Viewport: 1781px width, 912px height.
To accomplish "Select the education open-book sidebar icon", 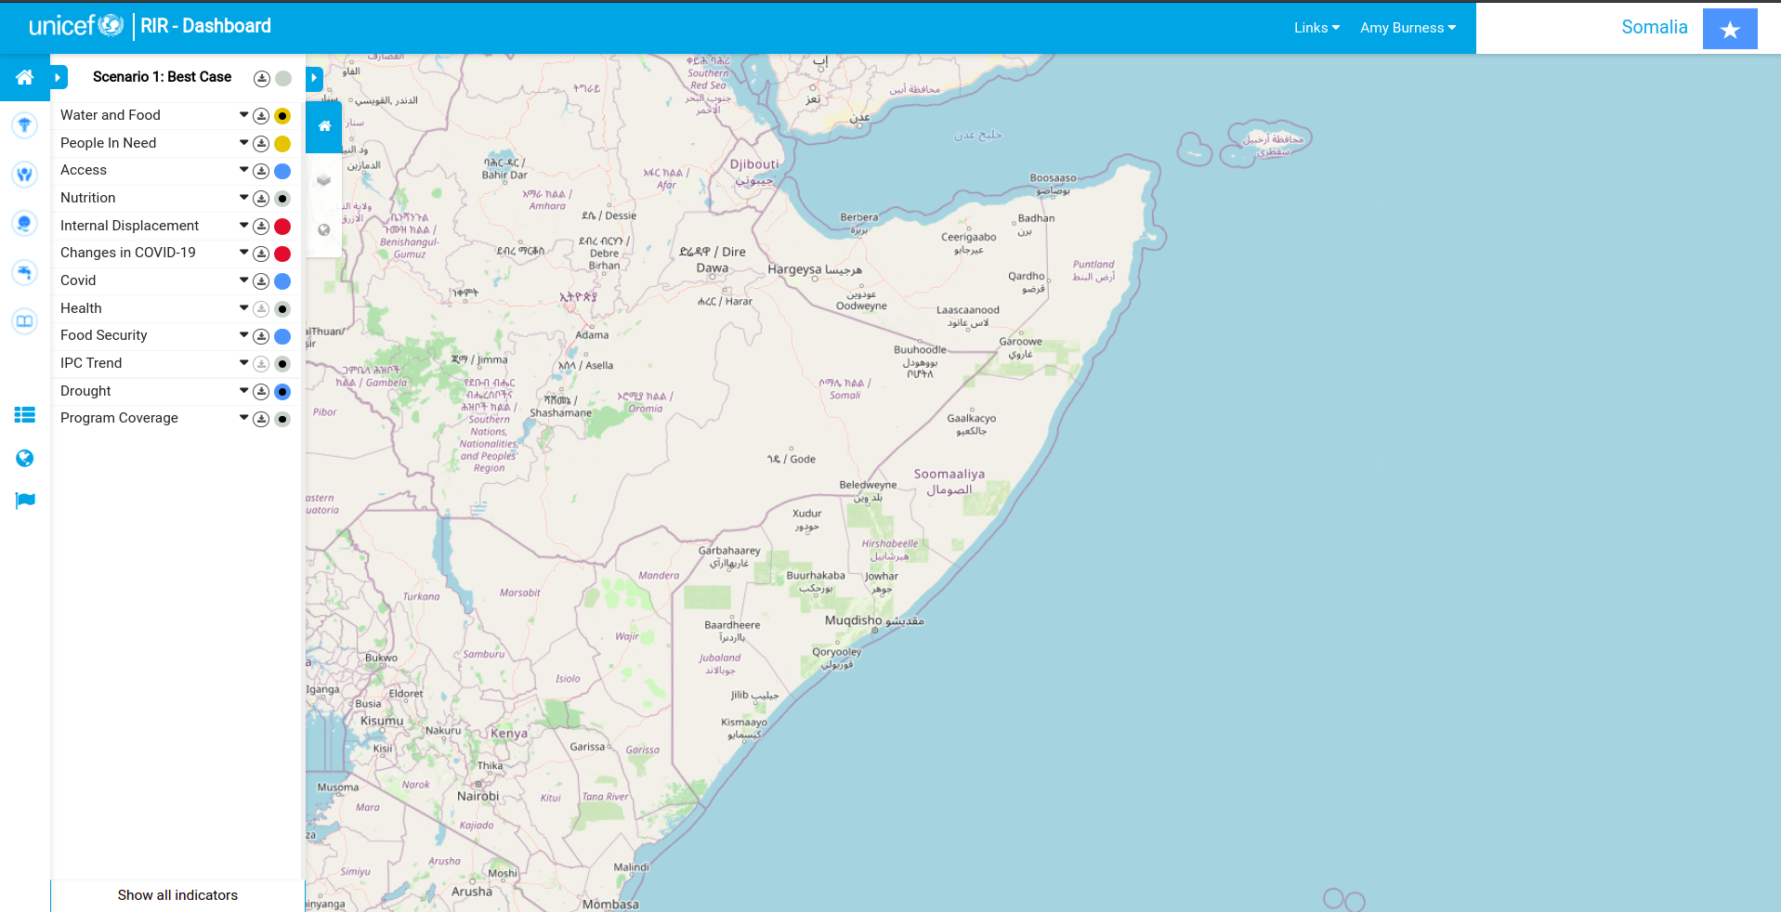I will pos(25,321).
